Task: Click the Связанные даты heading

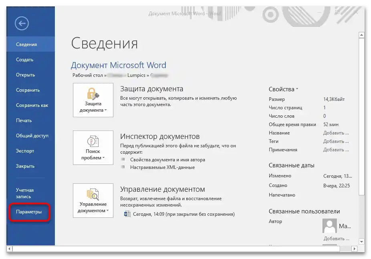Action: (291, 165)
